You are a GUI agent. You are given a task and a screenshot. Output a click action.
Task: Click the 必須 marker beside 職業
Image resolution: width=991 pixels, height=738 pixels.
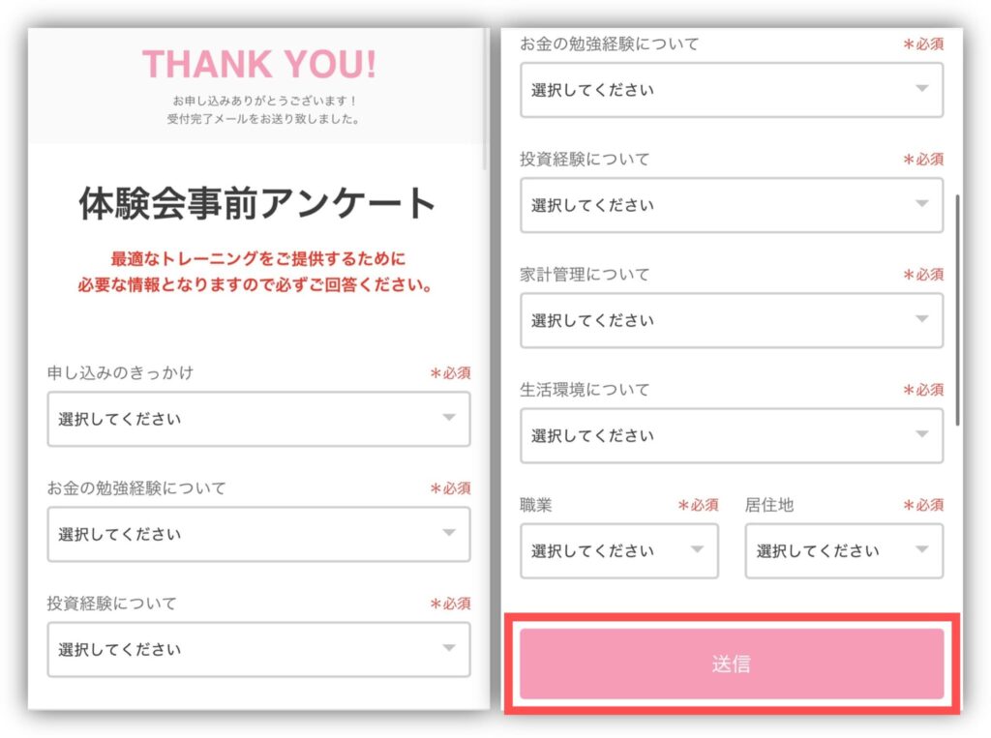tap(698, 505)
